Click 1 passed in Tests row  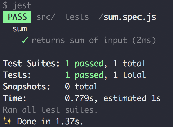point(84,75)
